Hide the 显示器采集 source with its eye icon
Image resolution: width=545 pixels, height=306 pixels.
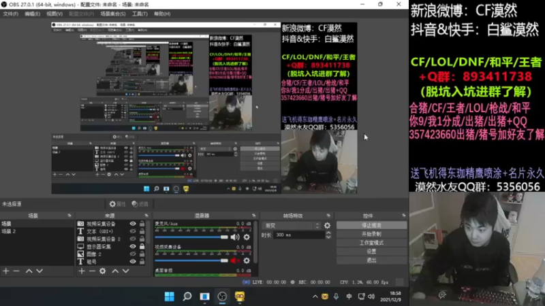pyautogui.click(x=133, y=247)
